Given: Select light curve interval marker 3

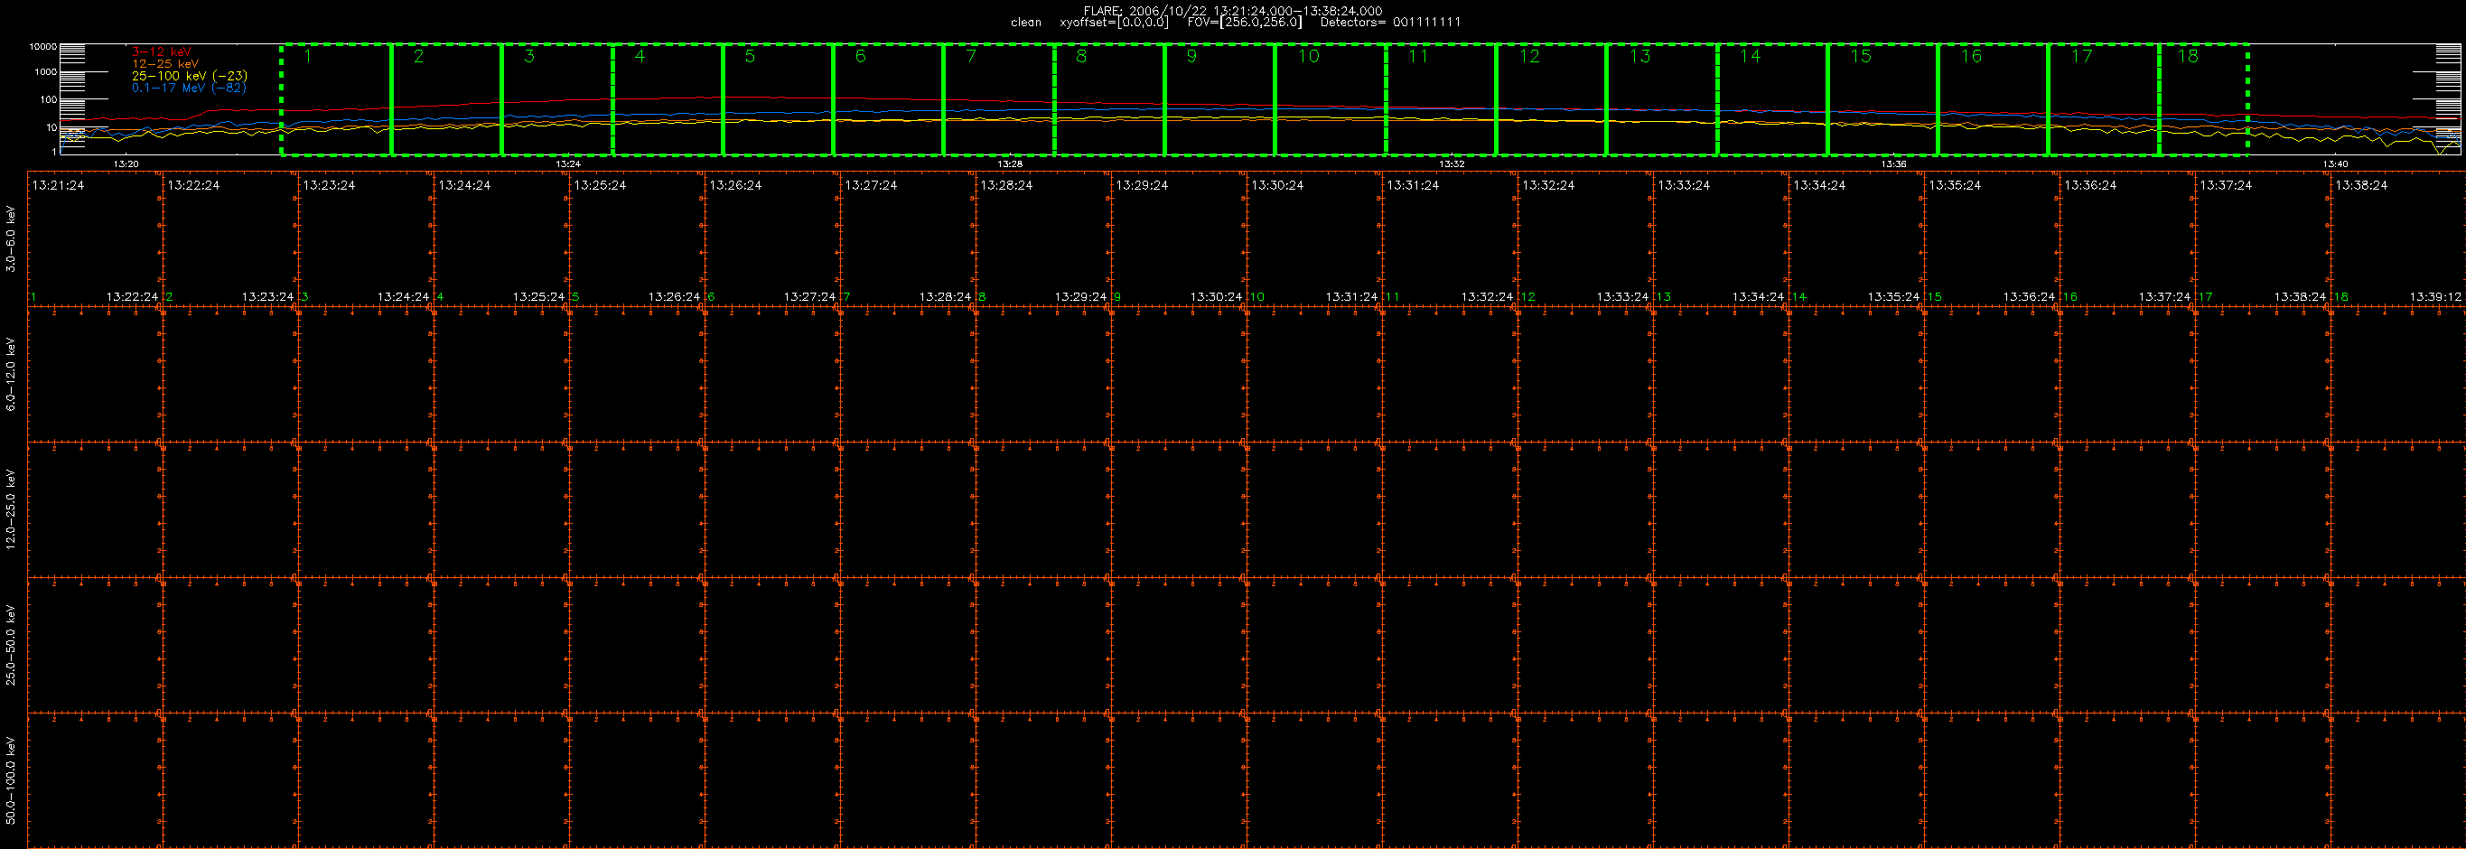Looking at the screenshot, I should point(529,57).
